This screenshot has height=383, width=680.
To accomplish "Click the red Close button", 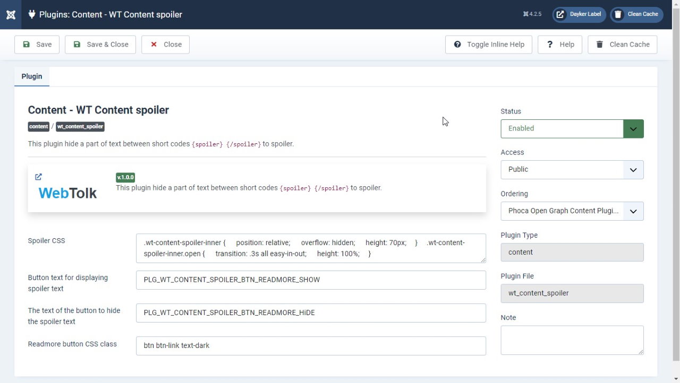I will point(165,45).
